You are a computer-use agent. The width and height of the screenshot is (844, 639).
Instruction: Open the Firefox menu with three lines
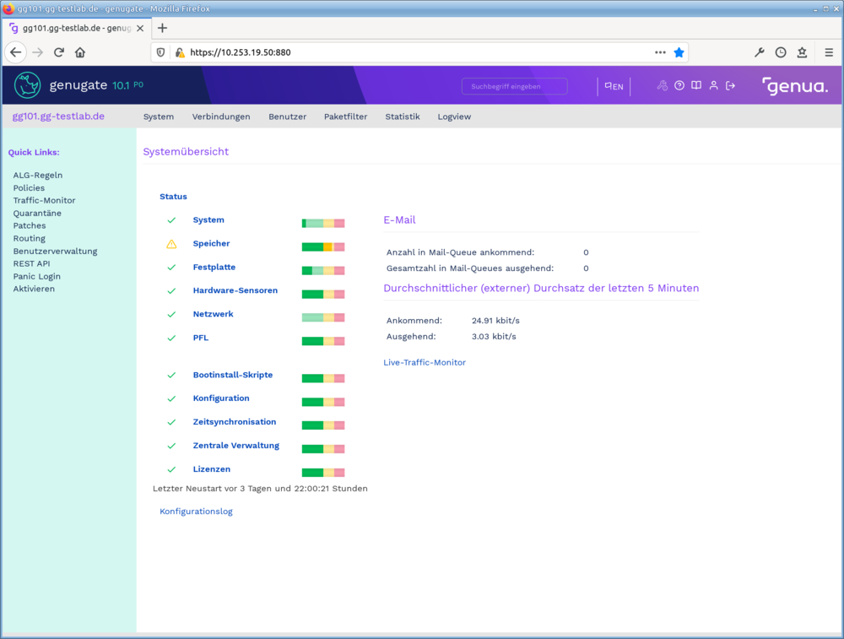click(x=829, y=51)
